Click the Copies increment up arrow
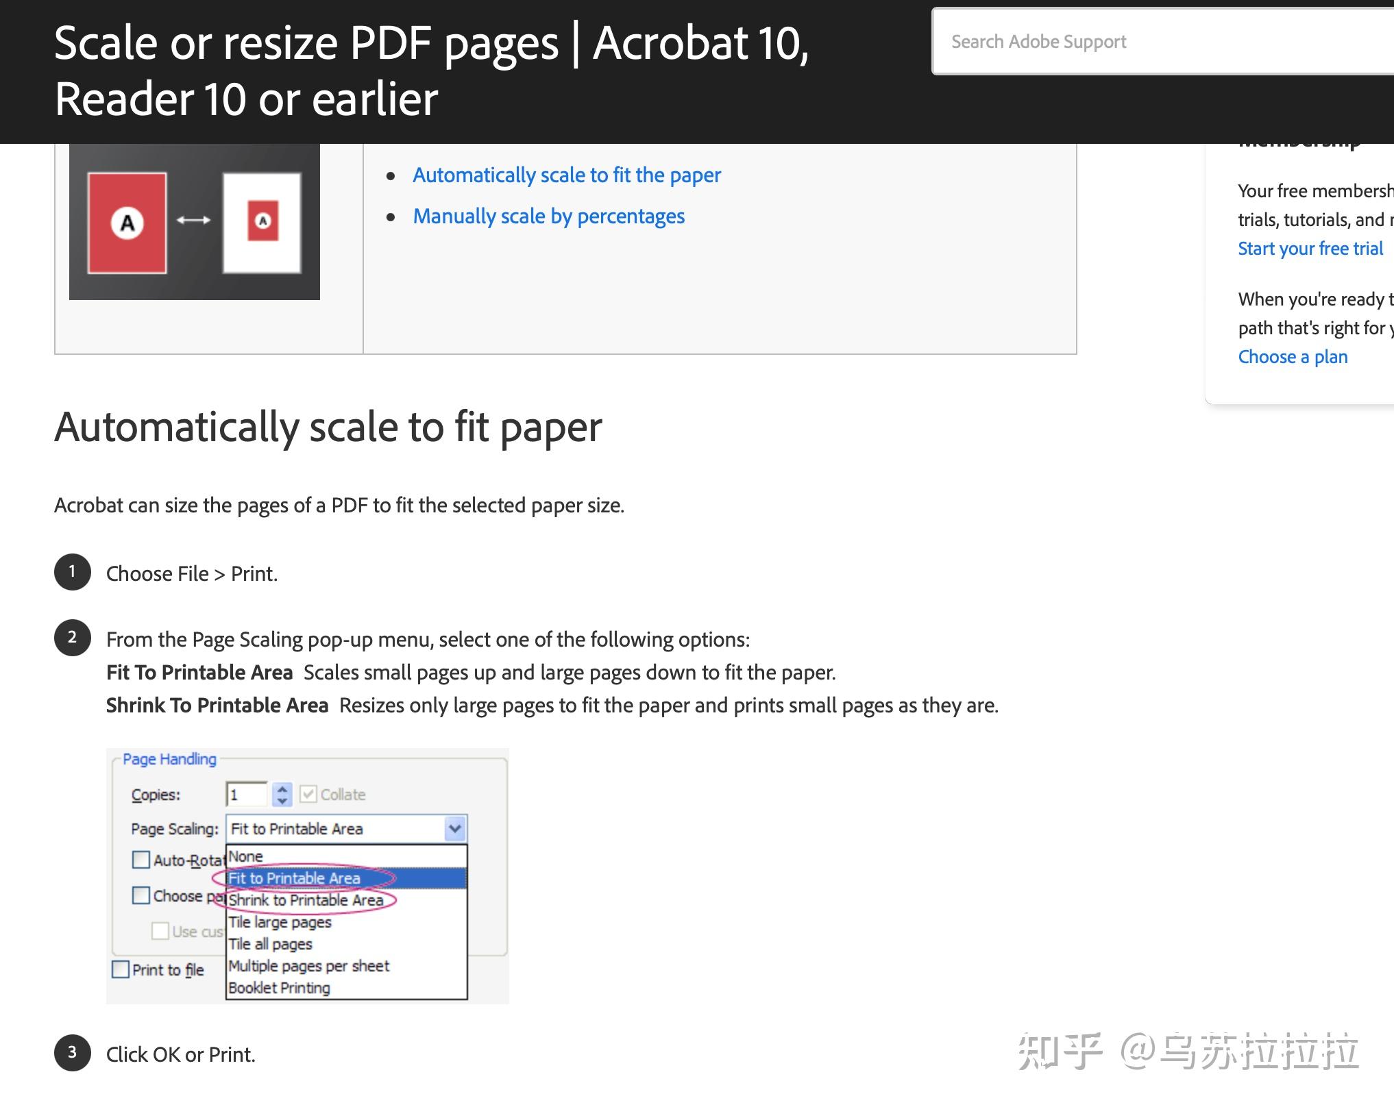1394x1107 pixels. [282, 788]
